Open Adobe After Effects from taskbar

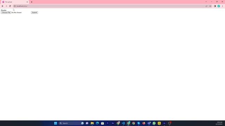pyautogui.click(x=164, y=123)
